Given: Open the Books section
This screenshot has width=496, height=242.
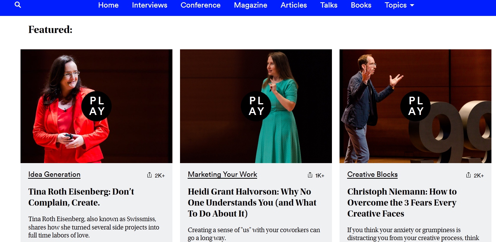Looking at the screenshot, I should pos(361,5).
